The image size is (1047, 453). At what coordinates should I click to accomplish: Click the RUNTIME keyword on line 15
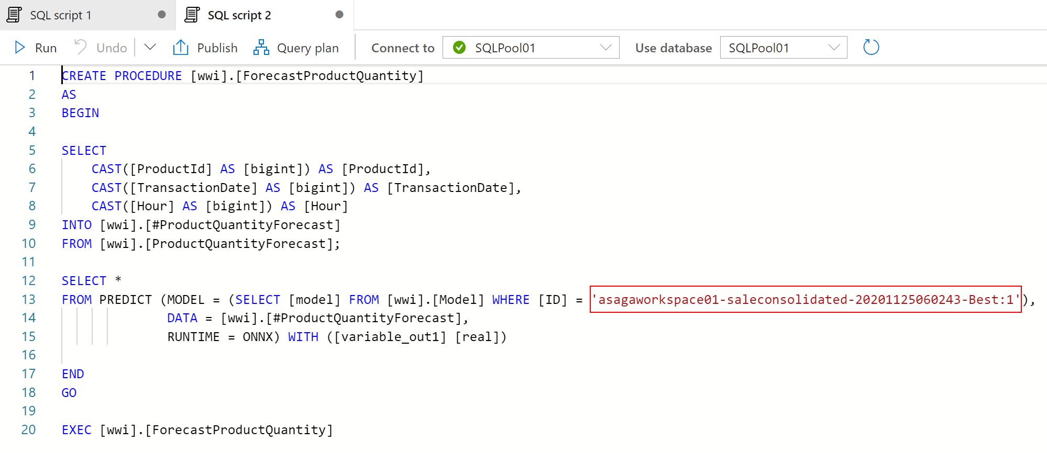tap(193, 337)
